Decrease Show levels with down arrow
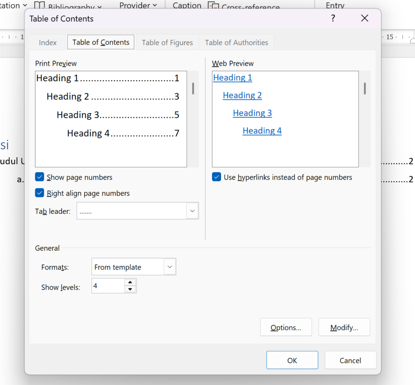This screenshot has height=385, width=415. [130, 289]
